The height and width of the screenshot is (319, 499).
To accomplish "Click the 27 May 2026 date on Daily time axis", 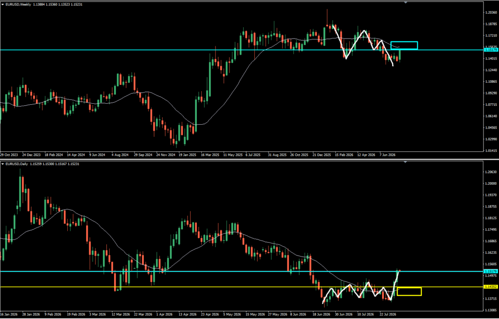I will (277, 314).
